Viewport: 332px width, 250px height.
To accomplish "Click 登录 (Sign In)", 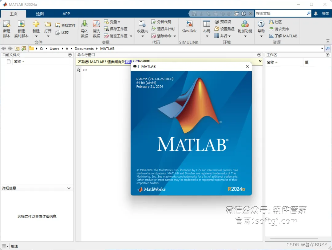I will pyautogui.click(x=326, y=14).
